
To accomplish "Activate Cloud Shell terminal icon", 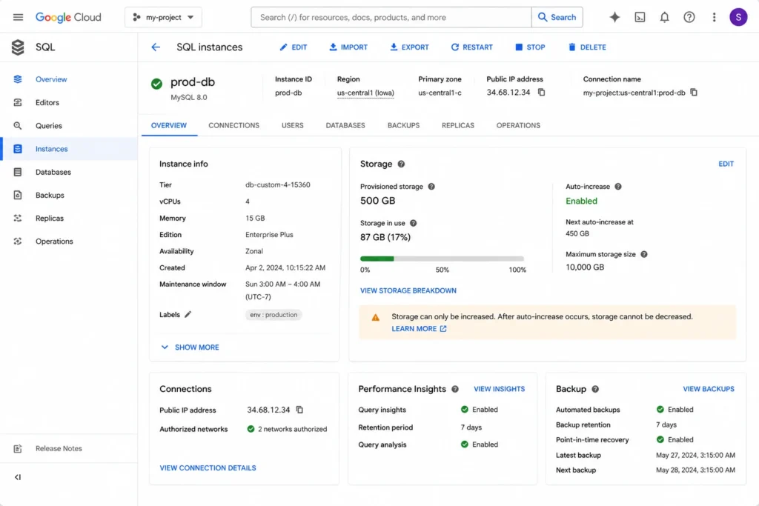I will coord(640,18).
